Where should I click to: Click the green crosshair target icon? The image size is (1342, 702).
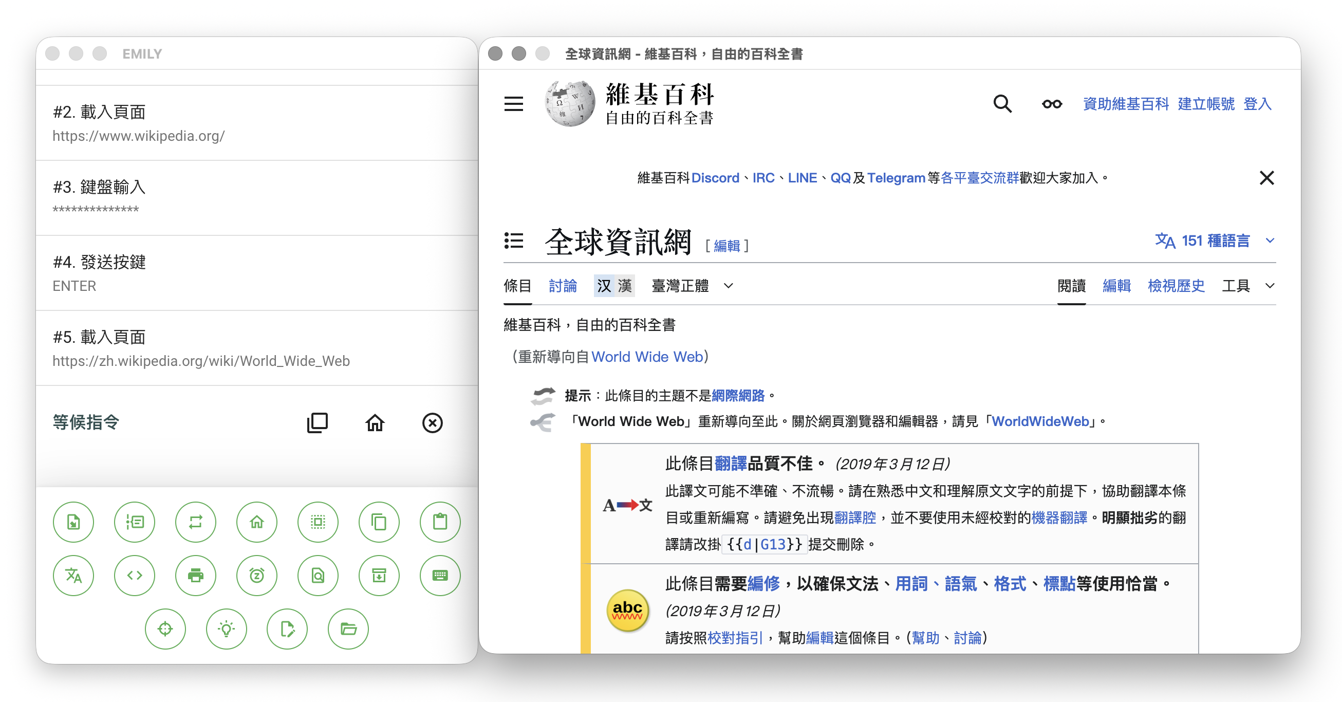pyautogui.click(x=165, y=629)
